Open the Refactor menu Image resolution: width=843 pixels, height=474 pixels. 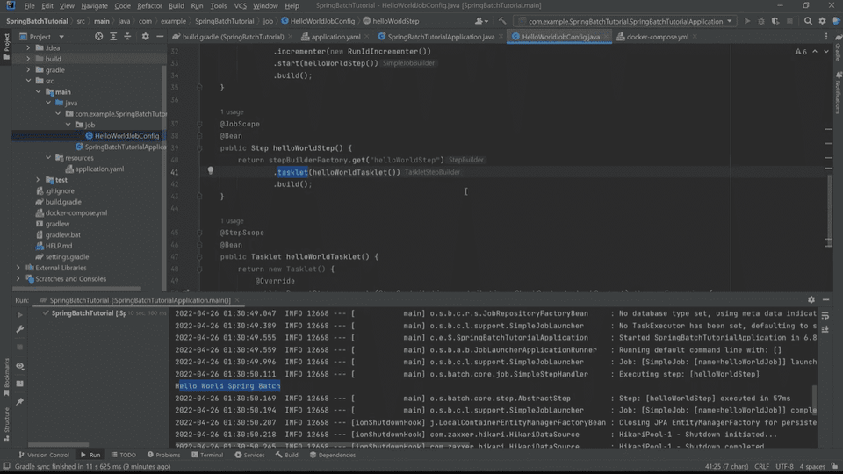tap(149, 5)
